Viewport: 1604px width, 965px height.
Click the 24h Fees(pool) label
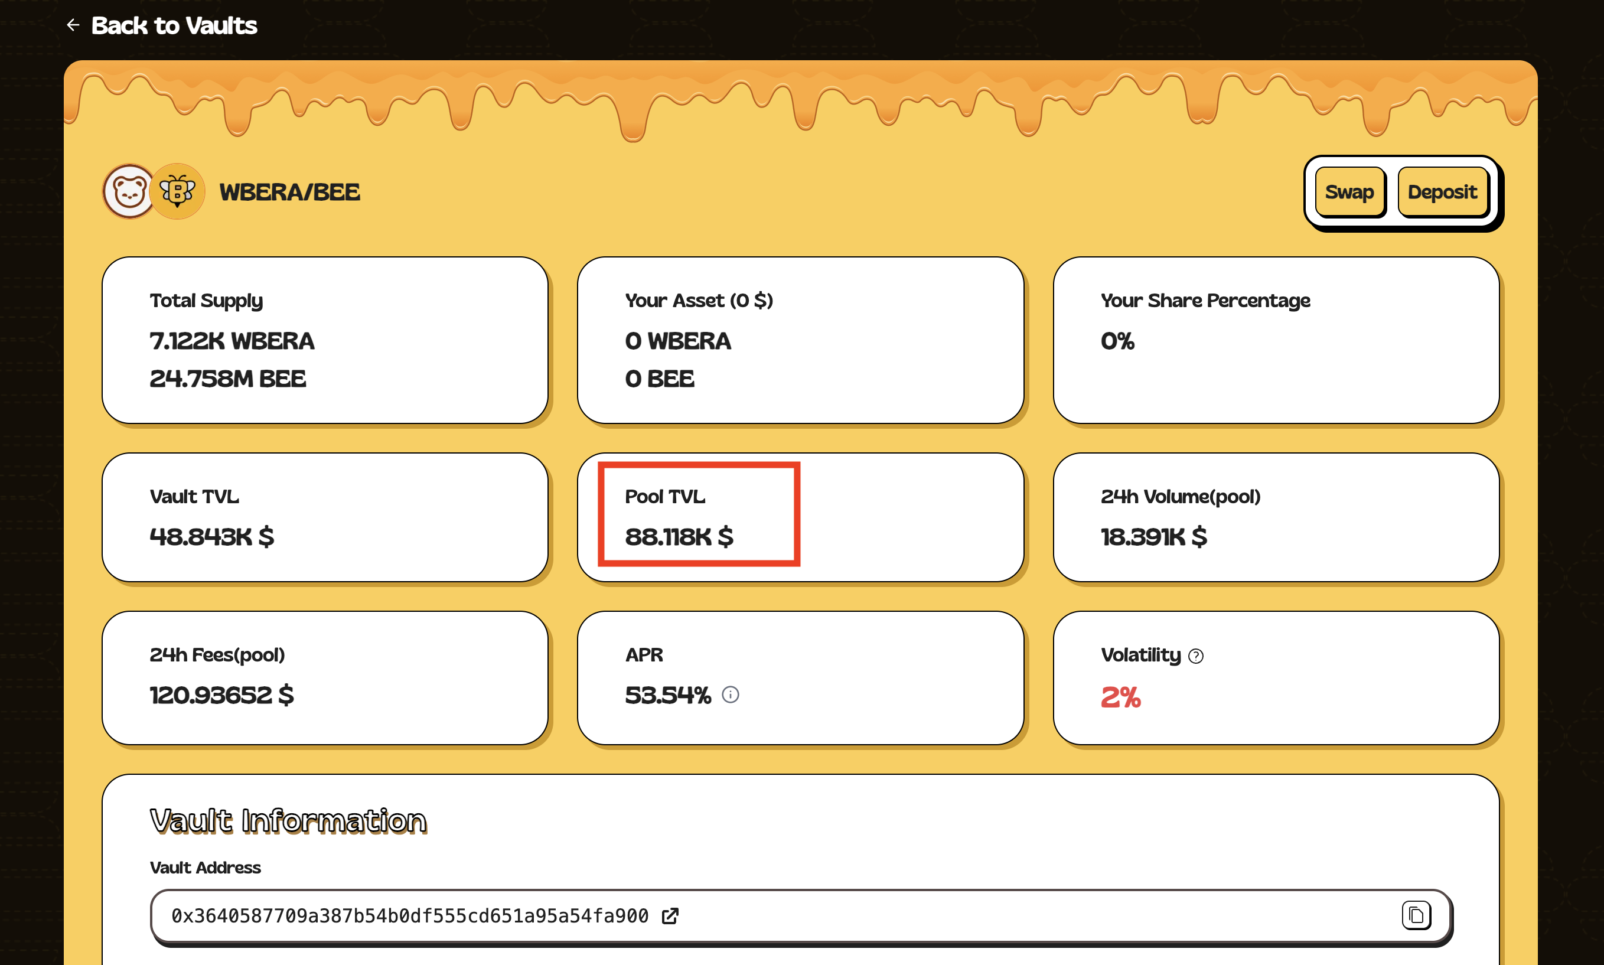pyautogui.click(x=217, y=655)
